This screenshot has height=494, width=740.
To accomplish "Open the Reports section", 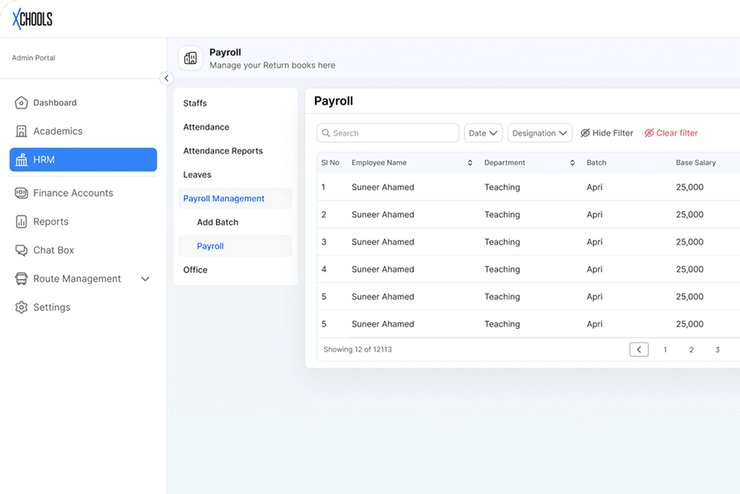I will 51,222.
